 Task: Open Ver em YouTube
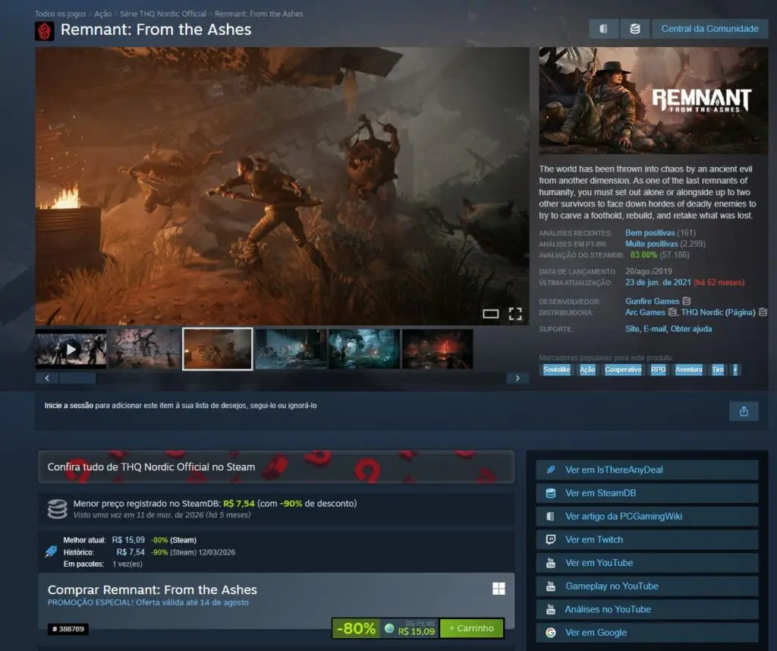click(647, 563)
